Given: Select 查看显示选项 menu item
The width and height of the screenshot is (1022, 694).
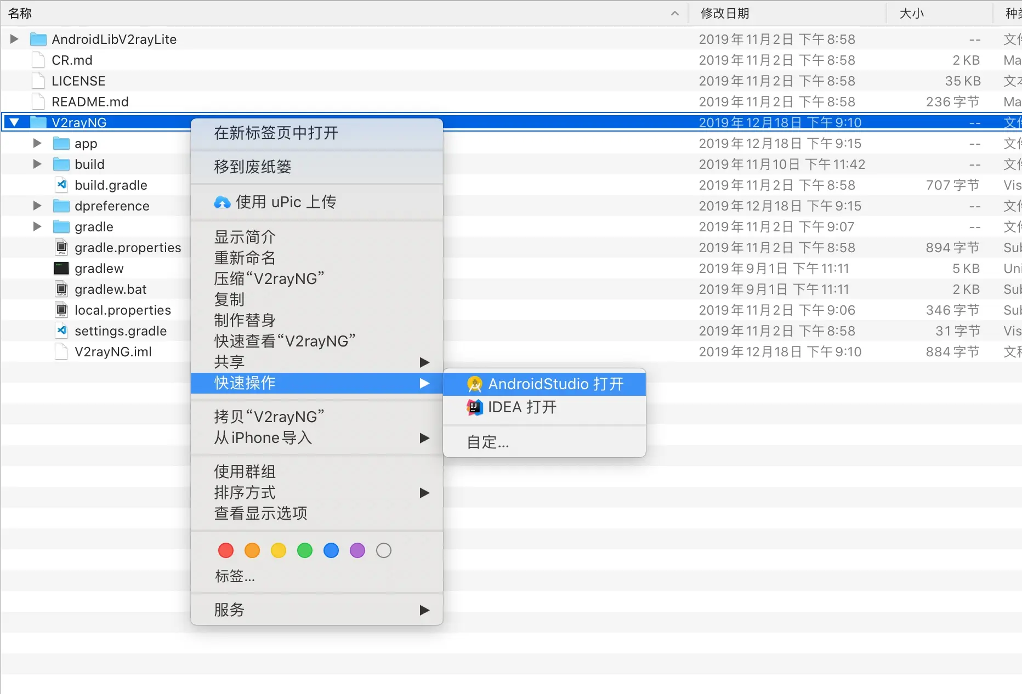Looking at the screenshot, I should (317, 514).
